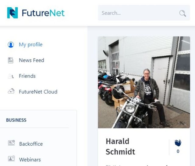
Task: Click the Harald Schmidt profile name
Action: click(120, 146)
